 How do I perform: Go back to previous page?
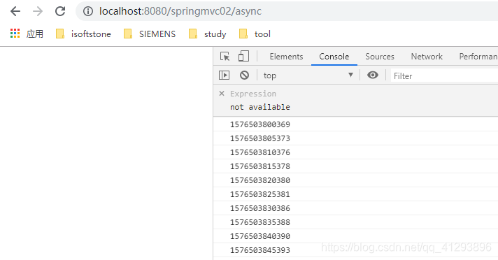(x=15, y=11)
